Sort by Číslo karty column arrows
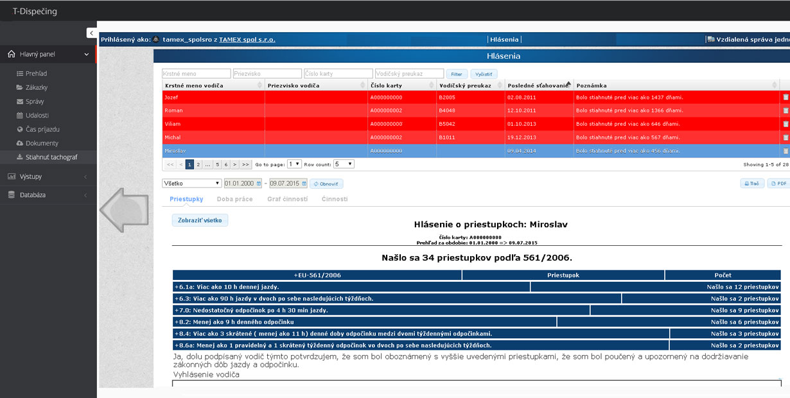 (x=430, y=85)
